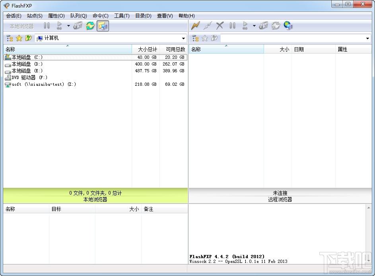Click the remote 日期 column header

pos(299,49)
